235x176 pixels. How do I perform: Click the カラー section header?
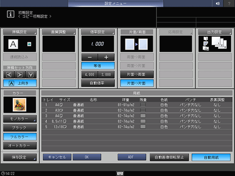pos(20,93)
